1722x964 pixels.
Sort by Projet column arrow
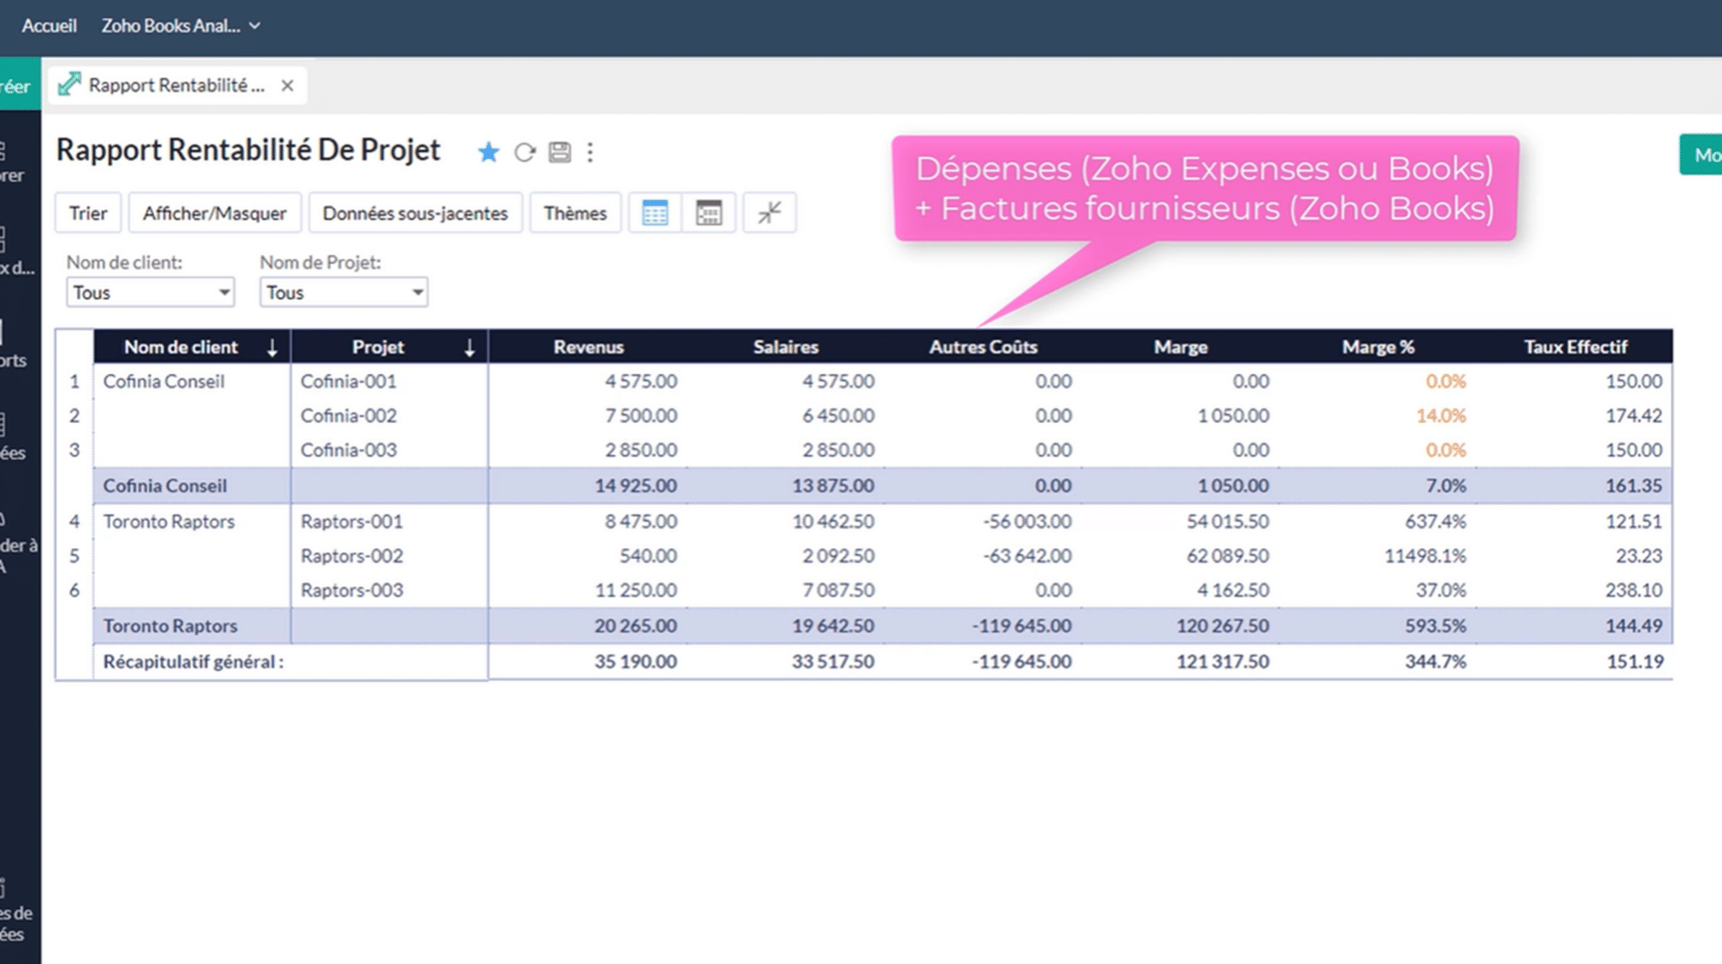pyautogui.click(x=470, y=348)
